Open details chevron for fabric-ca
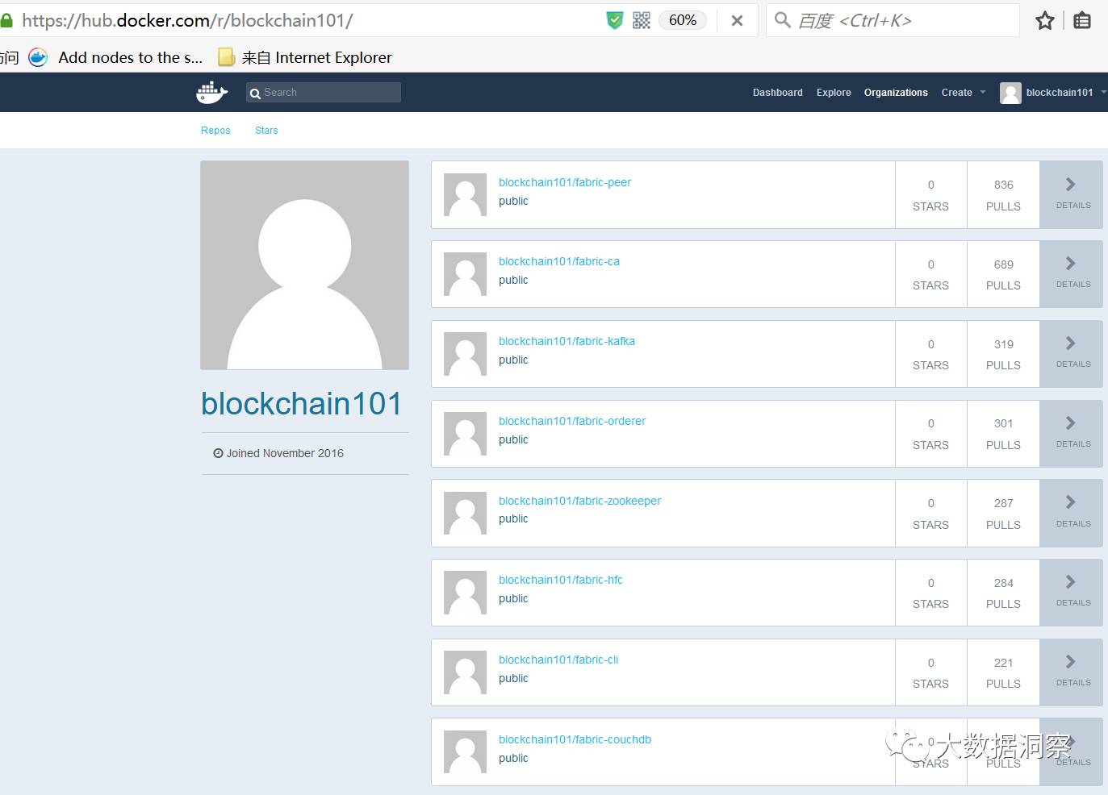Image resolution: width=1108 pixels, height=795 pixels. 1071,264
